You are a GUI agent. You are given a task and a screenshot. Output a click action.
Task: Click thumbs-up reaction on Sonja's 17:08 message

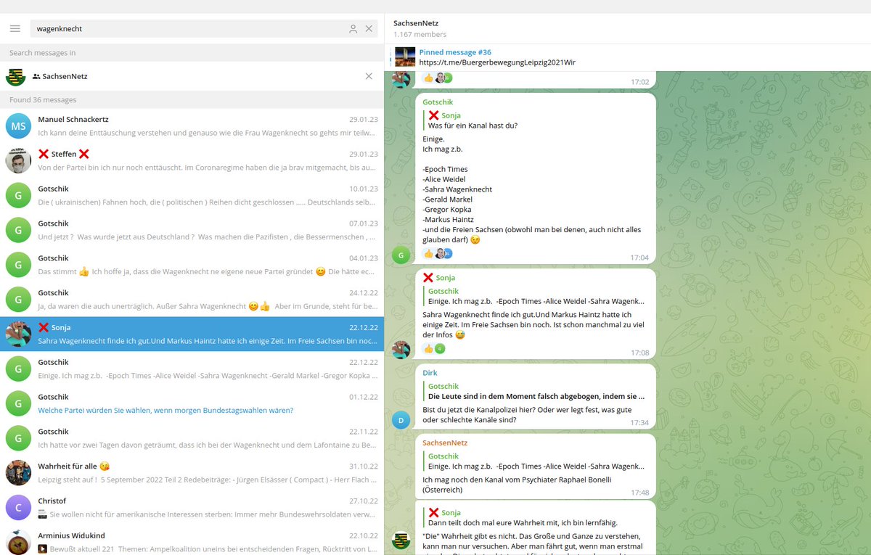[428, 349]
